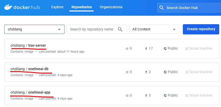Click 'Last pushed: 4 days ago' on onelineai-db
Screen dimensions: 221x107
[56, 75]
